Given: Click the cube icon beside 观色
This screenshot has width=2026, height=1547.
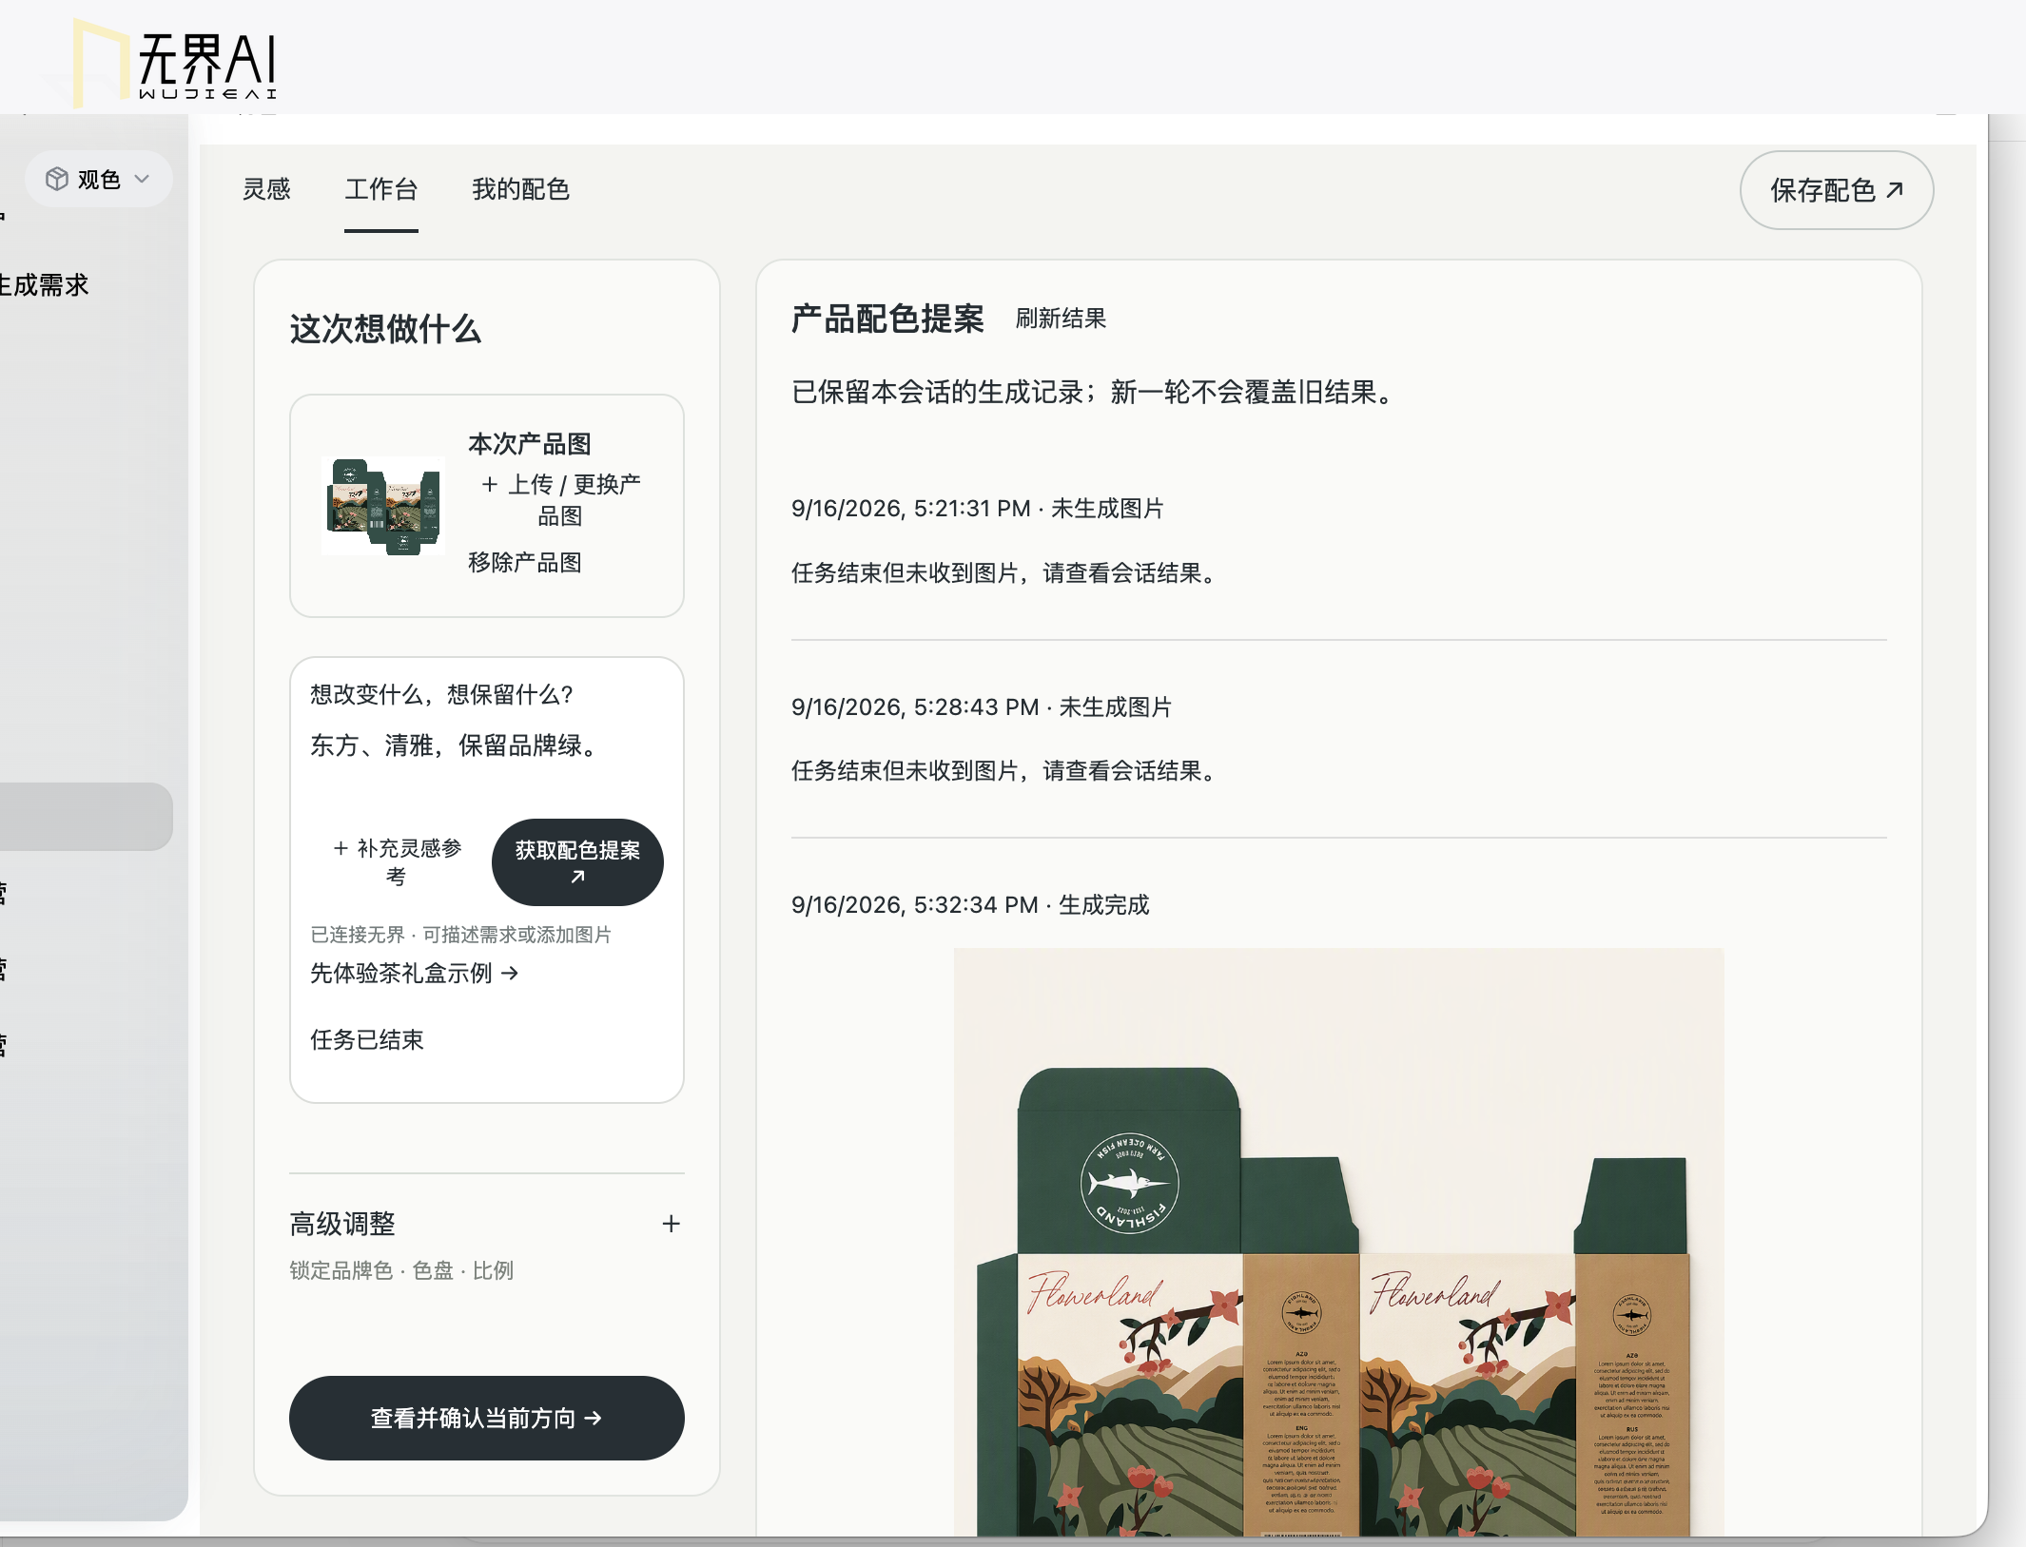Looking at the screenshot, I should [x=57, y=179].
